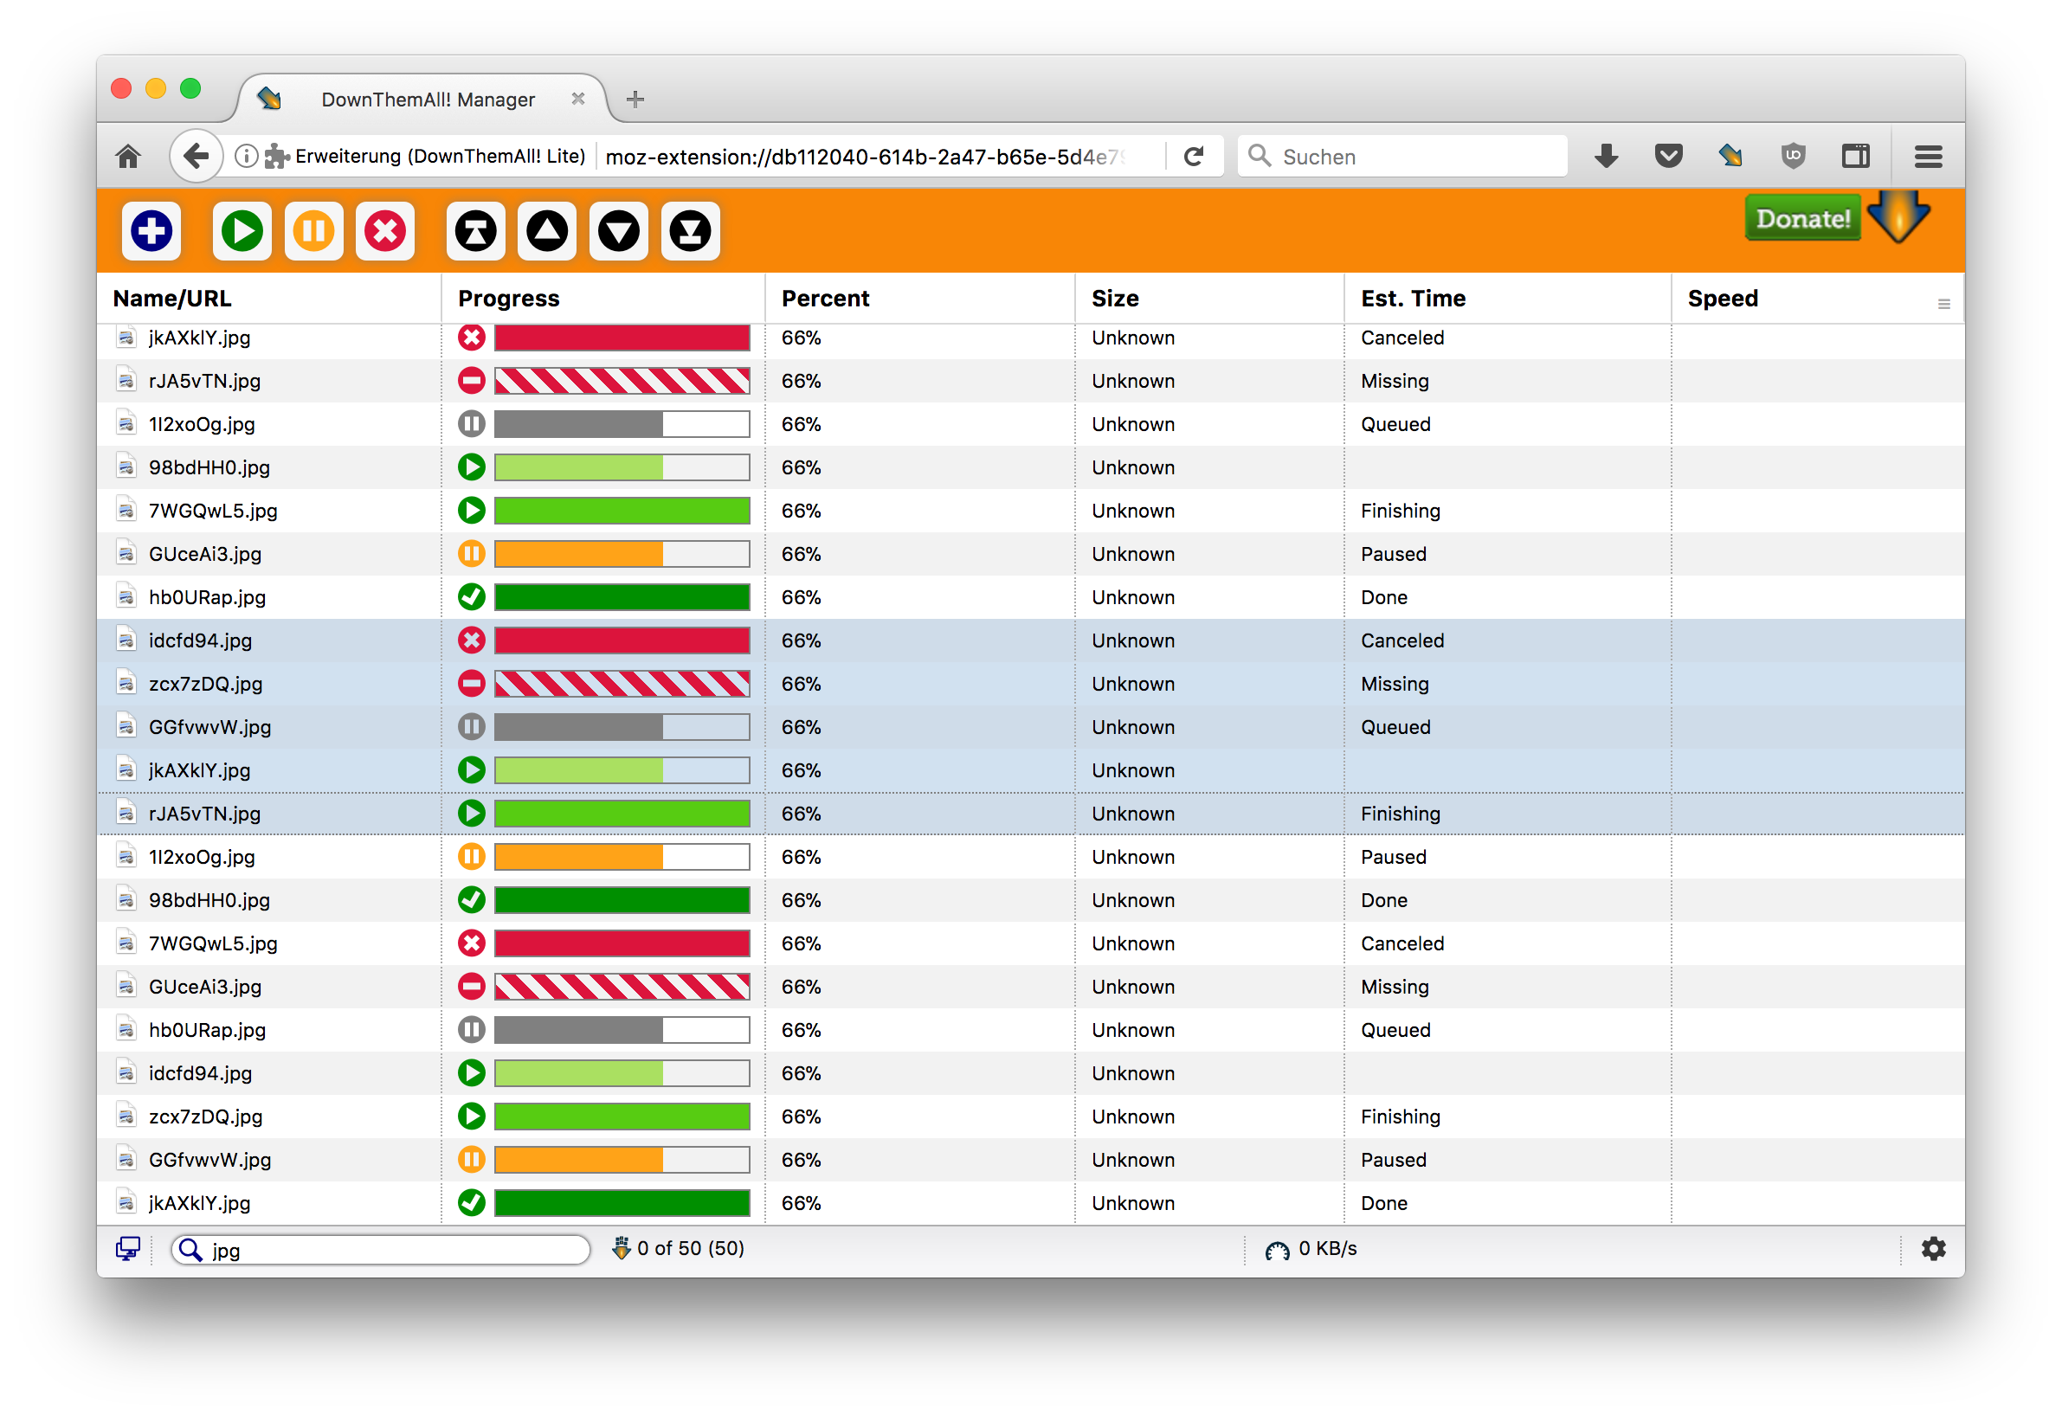Move selection to top of queue
The image size is (2062, 1416).
(x=475, y=232)
